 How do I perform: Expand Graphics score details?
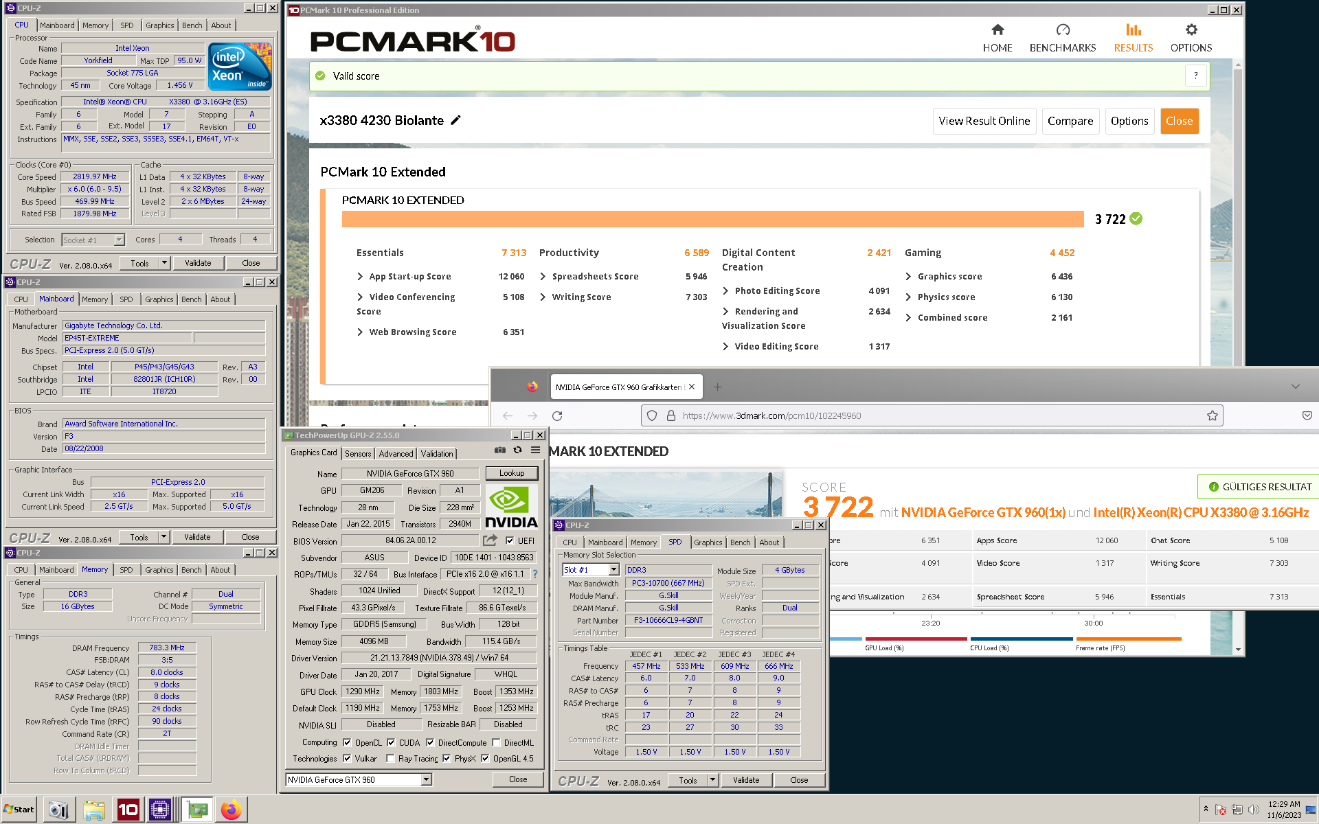(908, 276)
